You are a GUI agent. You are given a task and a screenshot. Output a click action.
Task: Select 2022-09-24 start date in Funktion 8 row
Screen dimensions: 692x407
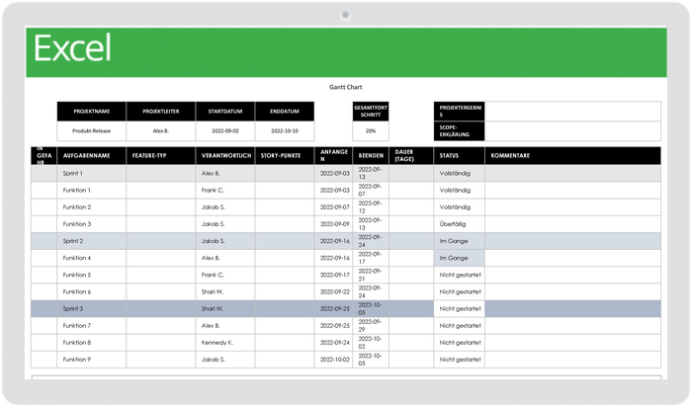click(334, 343)
